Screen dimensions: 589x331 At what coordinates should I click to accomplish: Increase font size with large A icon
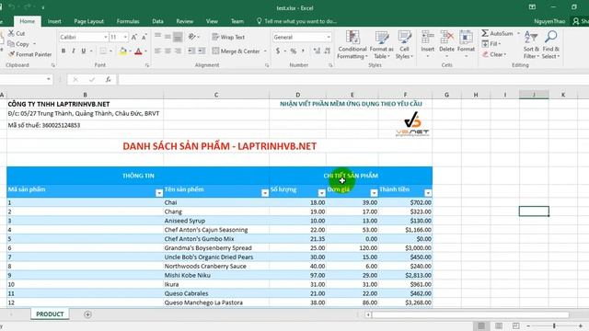point(134,37)
